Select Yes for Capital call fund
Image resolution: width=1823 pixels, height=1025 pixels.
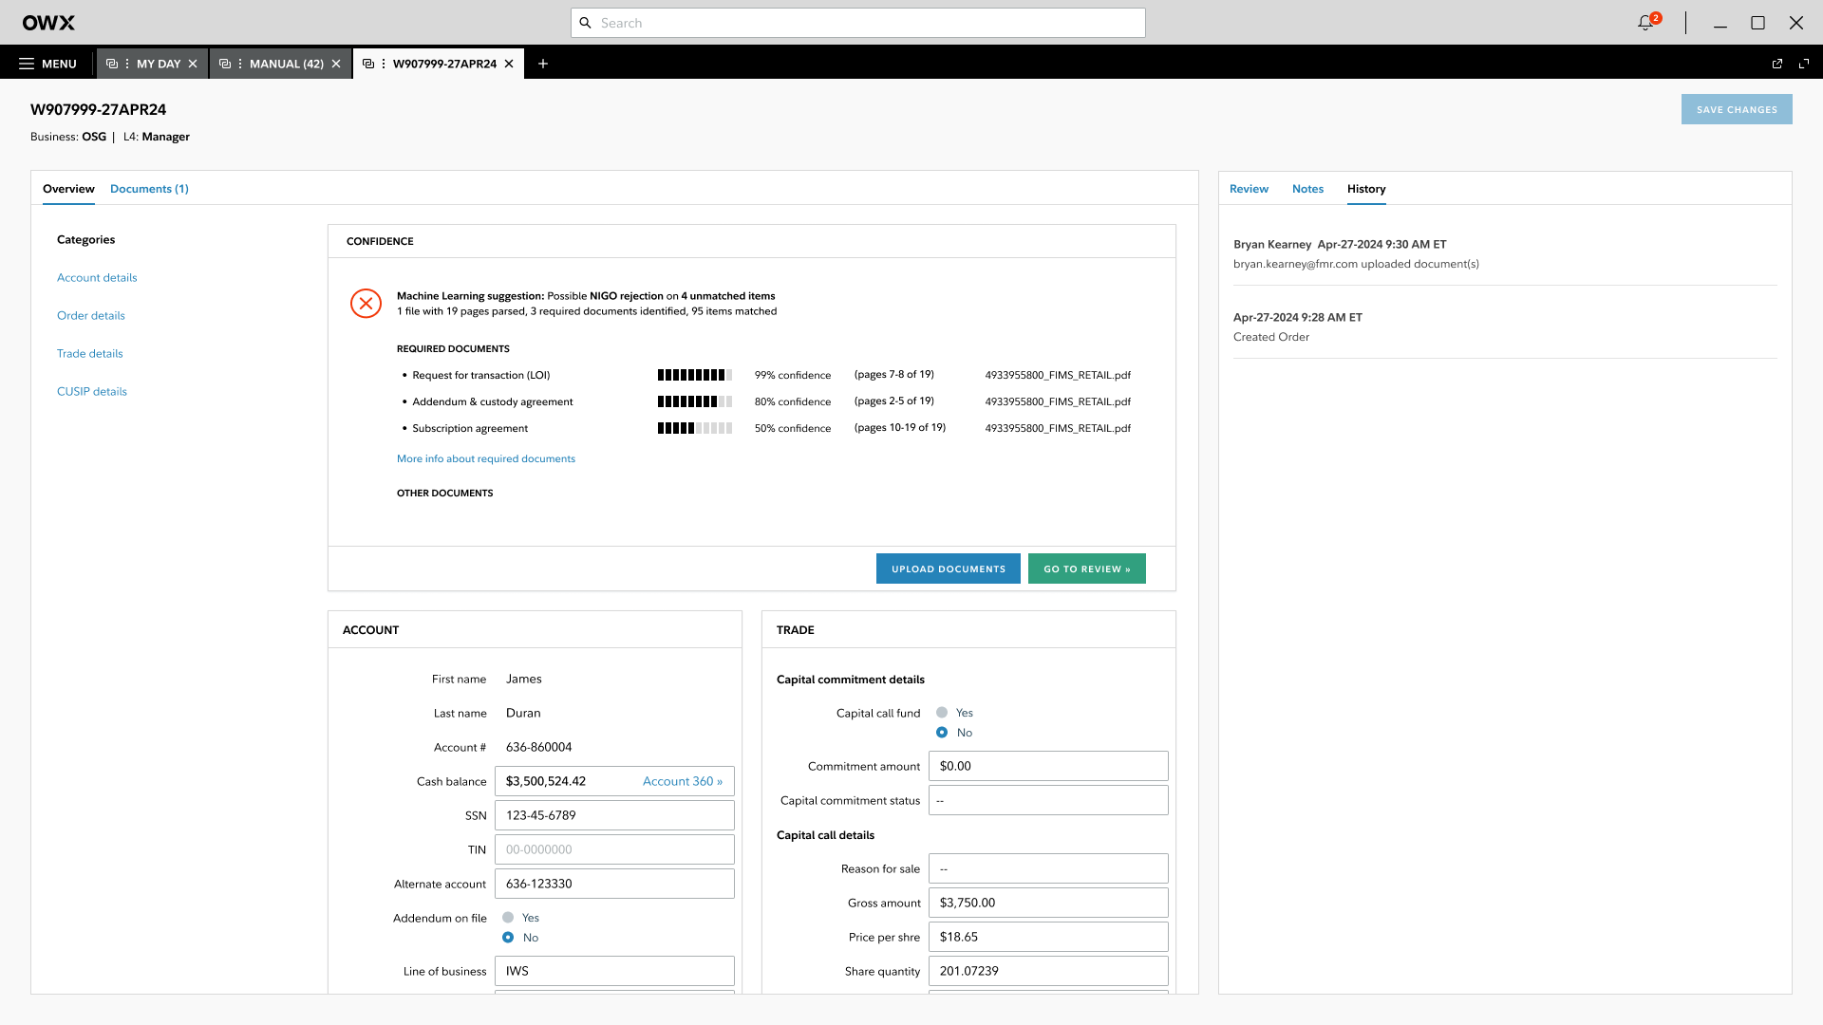pyautogui.click(x=942, y=713)
